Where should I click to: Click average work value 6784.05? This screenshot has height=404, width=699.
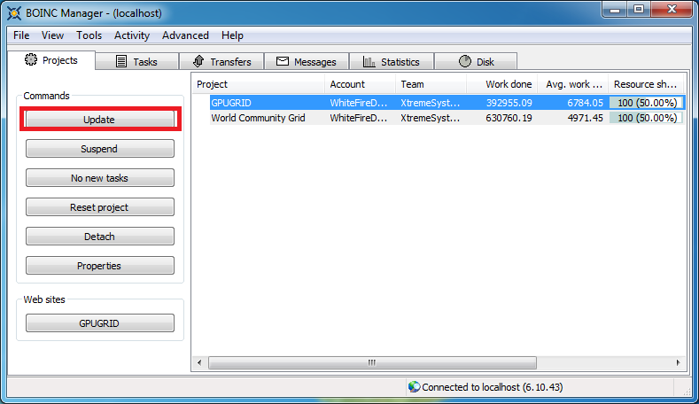click(585, 103)
